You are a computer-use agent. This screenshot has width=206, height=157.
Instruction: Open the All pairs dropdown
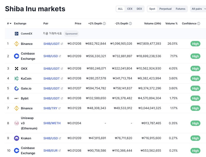point(198,9)
